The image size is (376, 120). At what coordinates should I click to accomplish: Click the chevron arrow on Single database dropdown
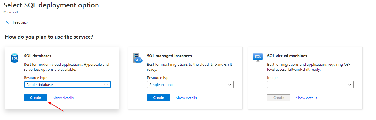click(x=106, y=85)
